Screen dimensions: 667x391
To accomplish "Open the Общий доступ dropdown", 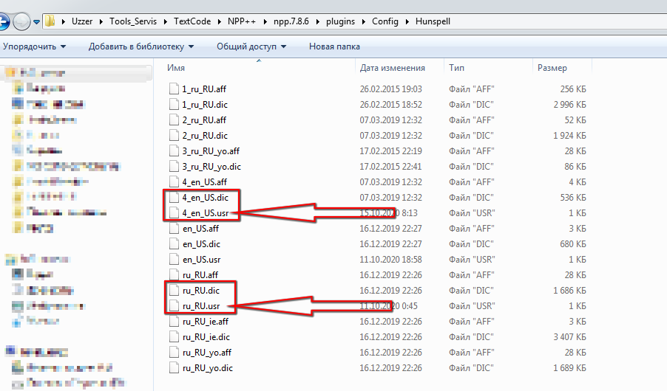I will (x=251, y=46).
